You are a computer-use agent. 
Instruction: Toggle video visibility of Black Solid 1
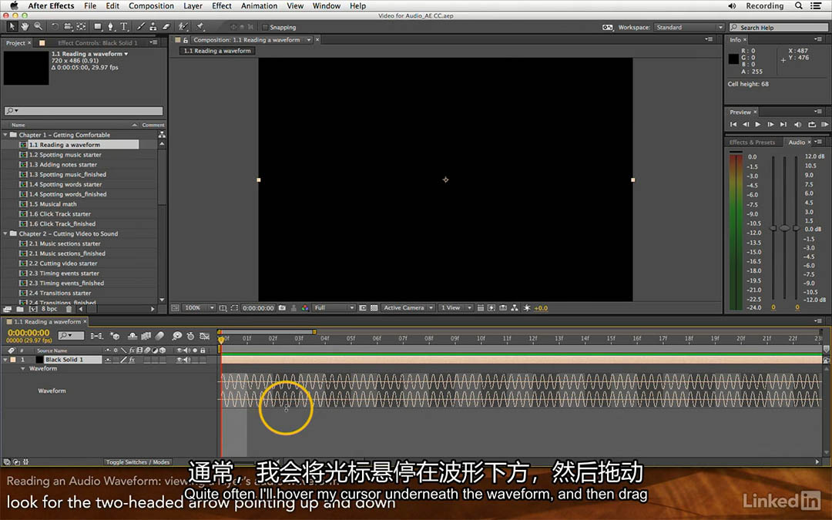(x=179, y=360)
